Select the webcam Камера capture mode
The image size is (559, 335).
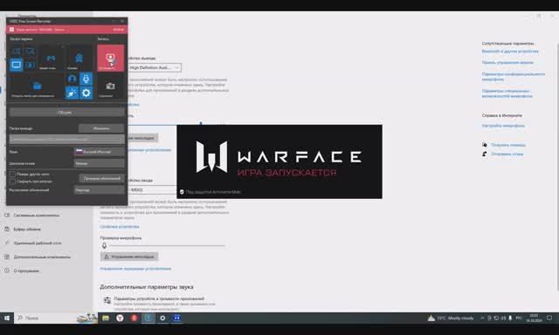tap(79, 58)
